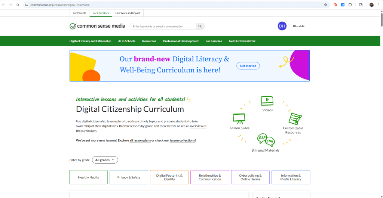
Task: Switch to the For Parents tab
Action: [x=79, y=13]
